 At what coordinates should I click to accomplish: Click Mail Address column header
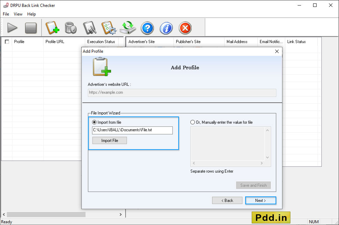tap(241, 42)
